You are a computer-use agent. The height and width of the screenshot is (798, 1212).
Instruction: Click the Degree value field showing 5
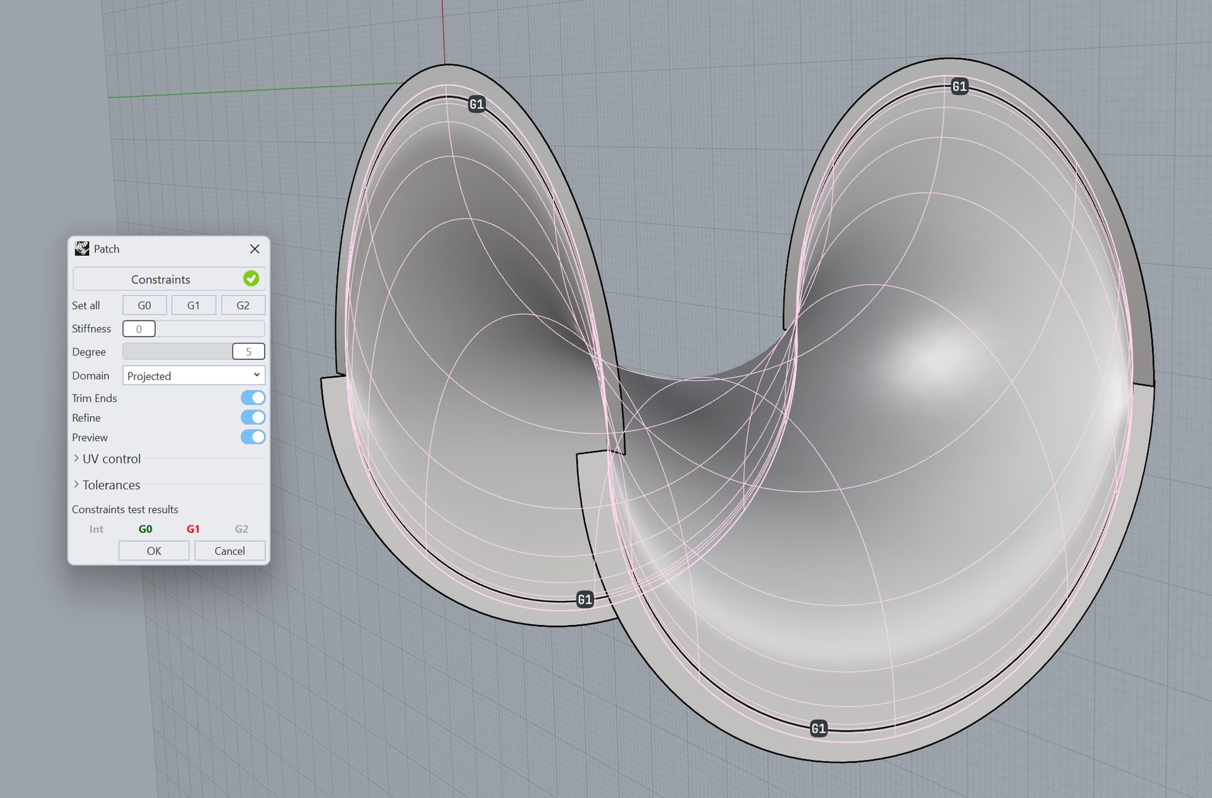pyautogui.click(x=248, y=352)
